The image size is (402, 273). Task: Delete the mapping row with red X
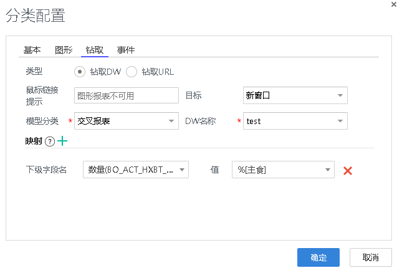(x=348, y=170)
